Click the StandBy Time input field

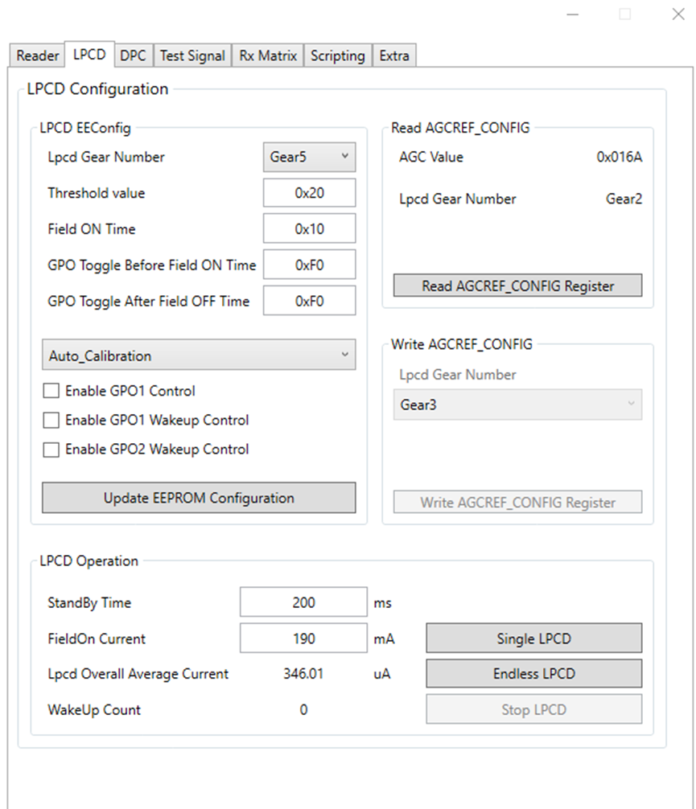pyautogui.click(x=303, y=602)
